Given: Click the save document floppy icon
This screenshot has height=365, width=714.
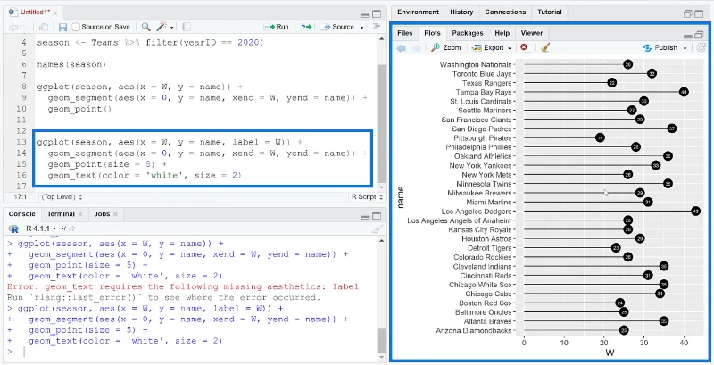Looking at the screenshot, I should (x=62, y=28).
